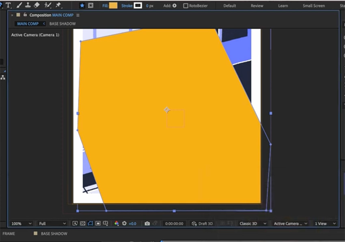This screenshot has width=345, height=242.
Task: Enable the RotoBezier option
Action: tap(185, 6)
